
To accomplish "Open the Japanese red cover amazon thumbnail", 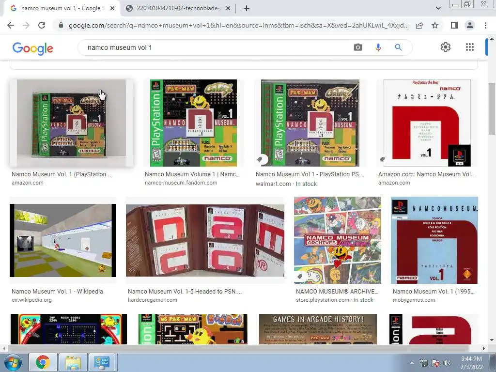I will pyautogui.click(x=427, y=123).
